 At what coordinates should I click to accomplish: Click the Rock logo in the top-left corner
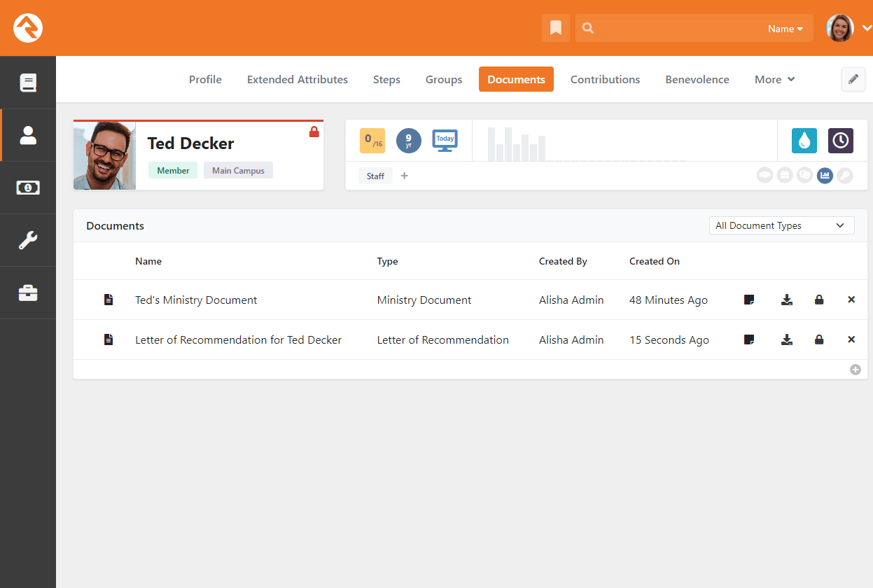coord(28,28)
